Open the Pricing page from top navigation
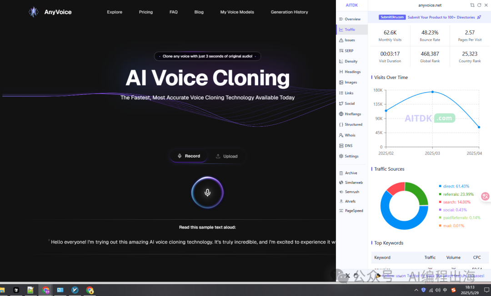 (x=146, y=12)
